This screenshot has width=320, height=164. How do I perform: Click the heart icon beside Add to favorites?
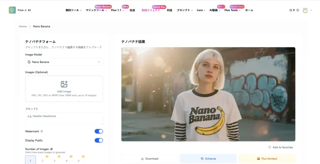tap(270, 147)
